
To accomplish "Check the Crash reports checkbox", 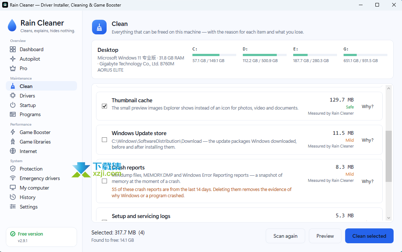I will tap(104, 181).
